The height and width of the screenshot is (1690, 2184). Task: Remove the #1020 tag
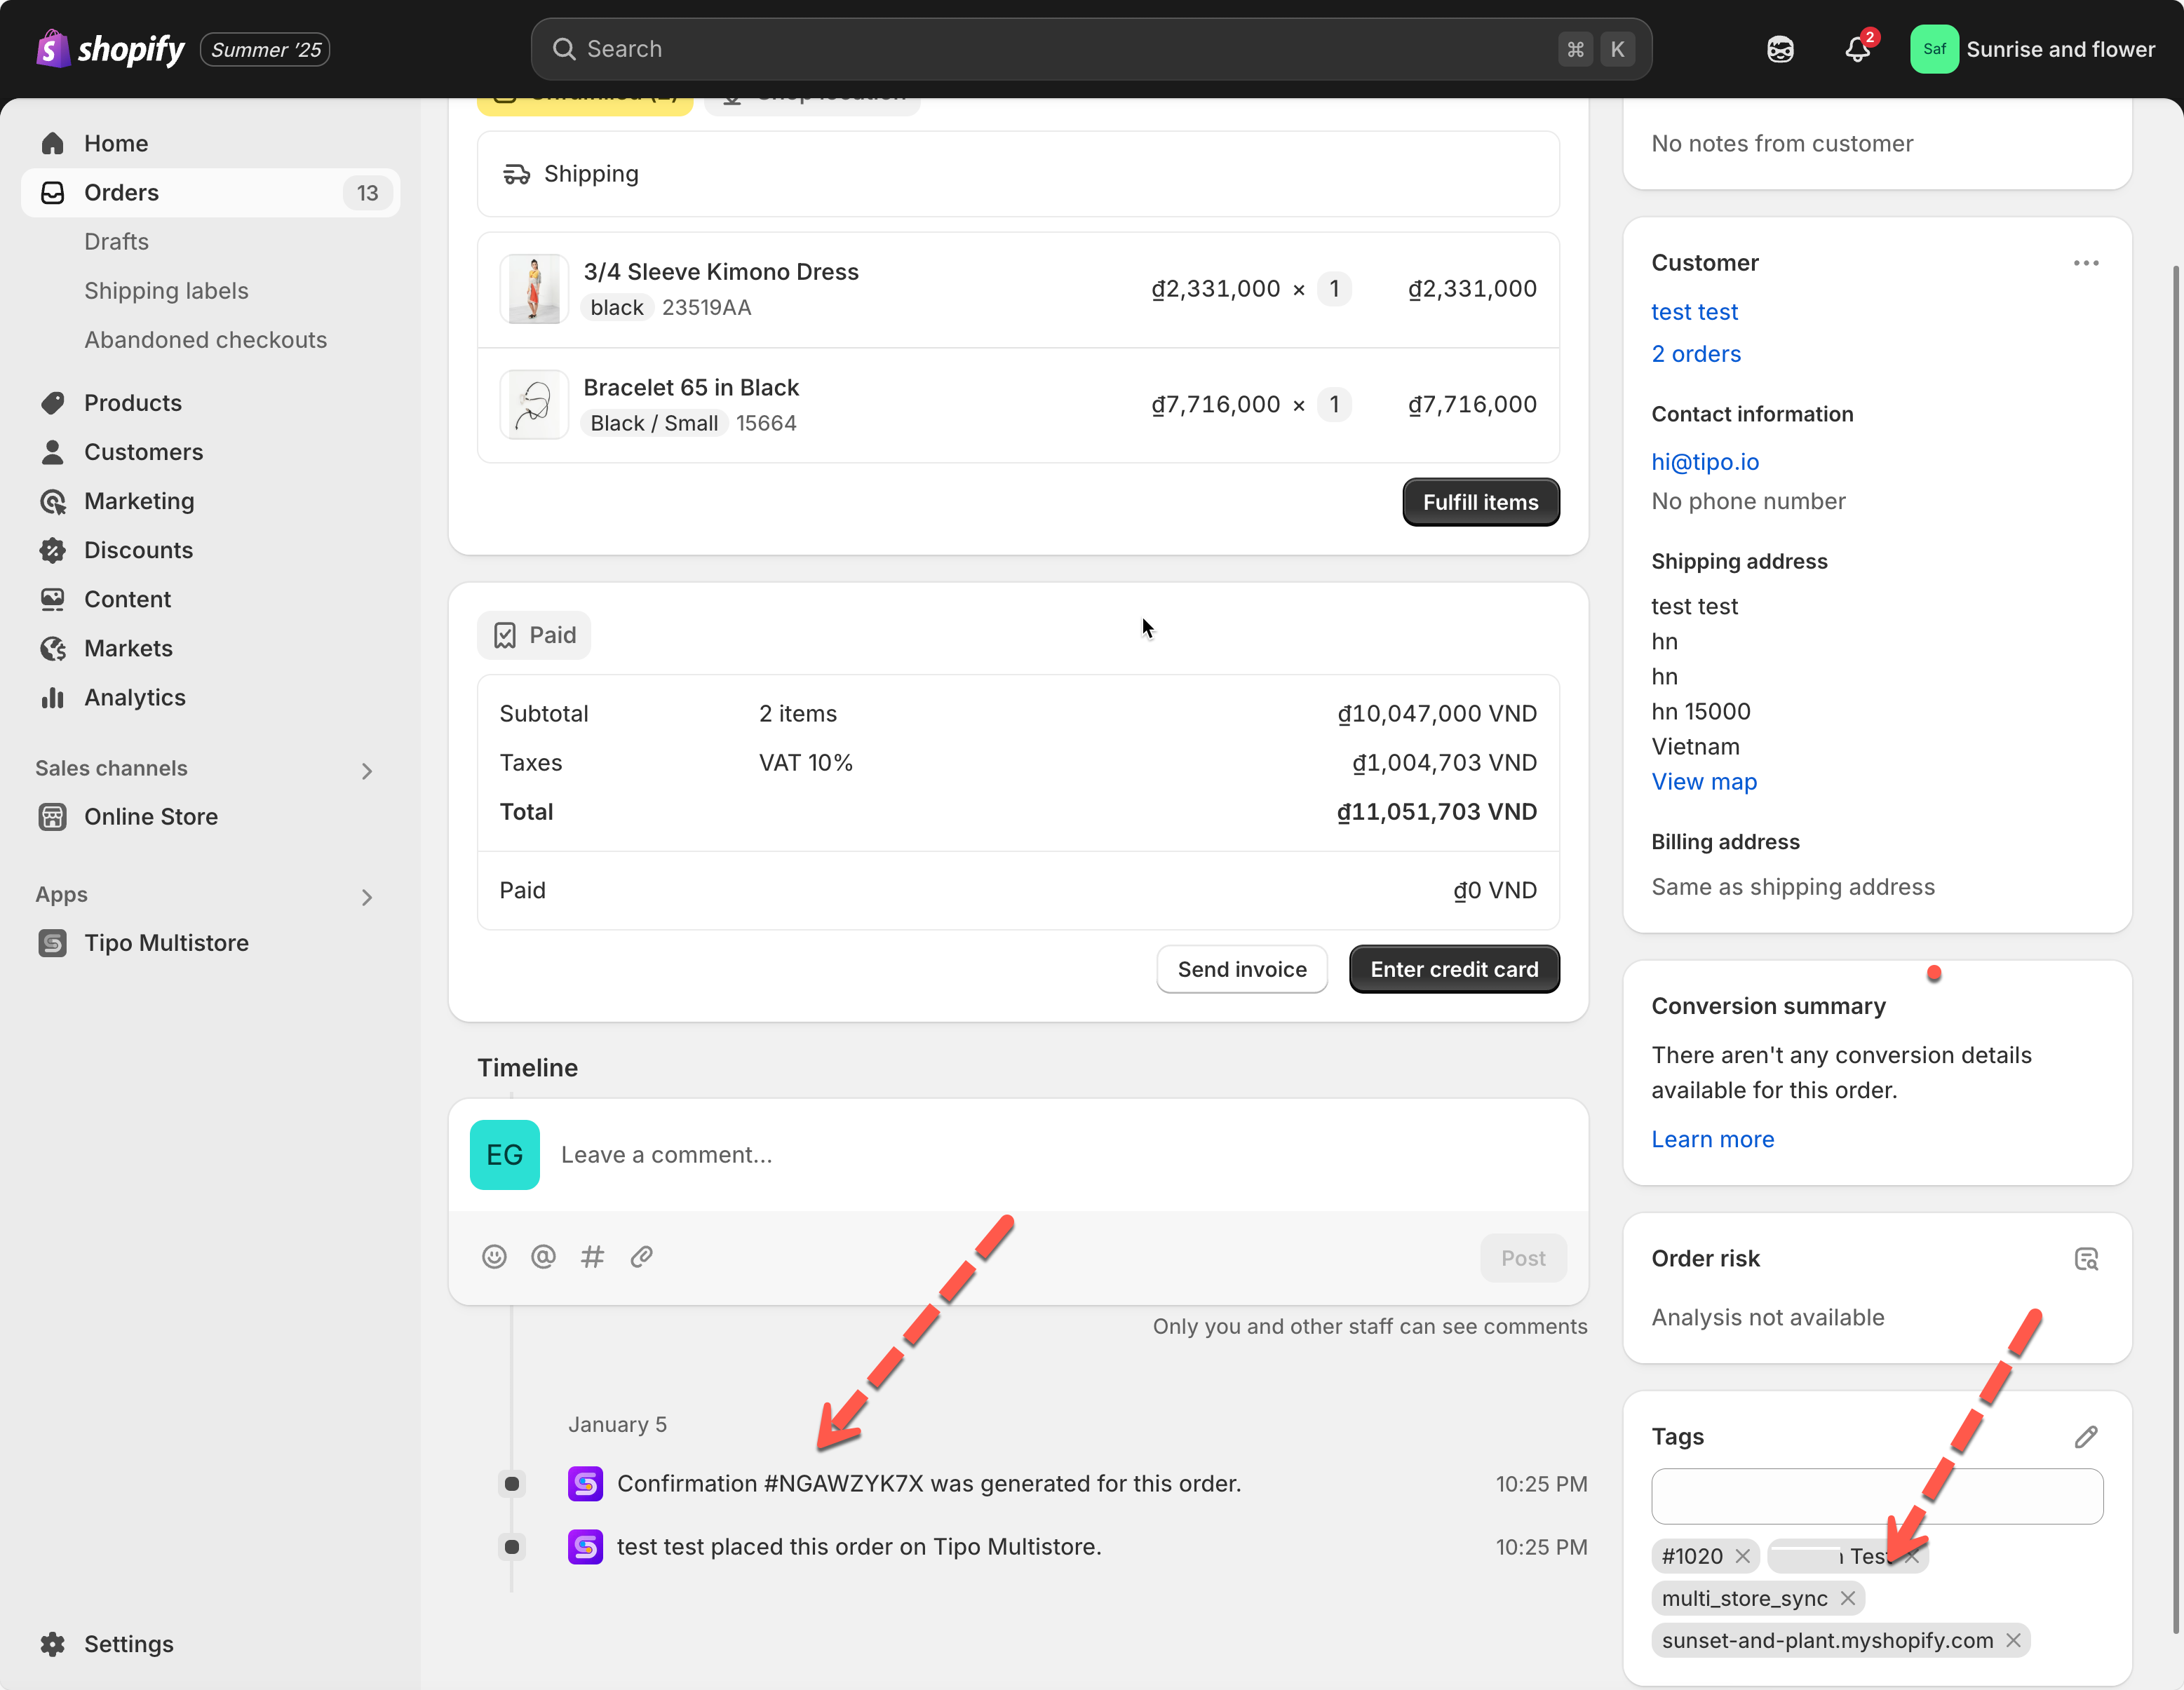pos(1743,1556)
